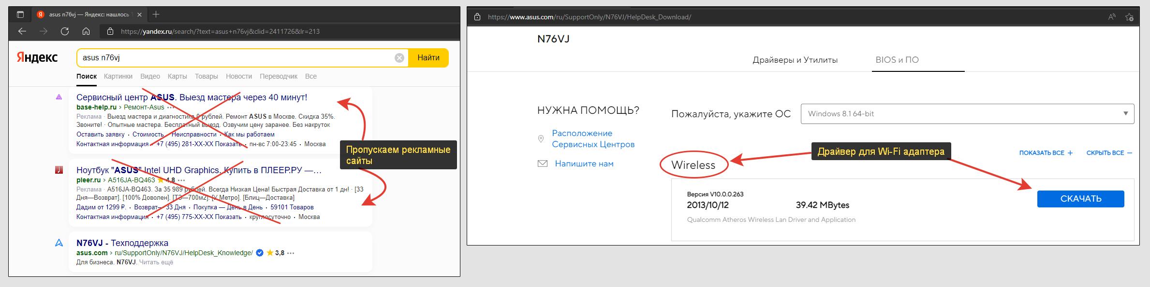1150x287 pixels.
Task: Open the tab actions menu icon
Action: coord(20,14)
